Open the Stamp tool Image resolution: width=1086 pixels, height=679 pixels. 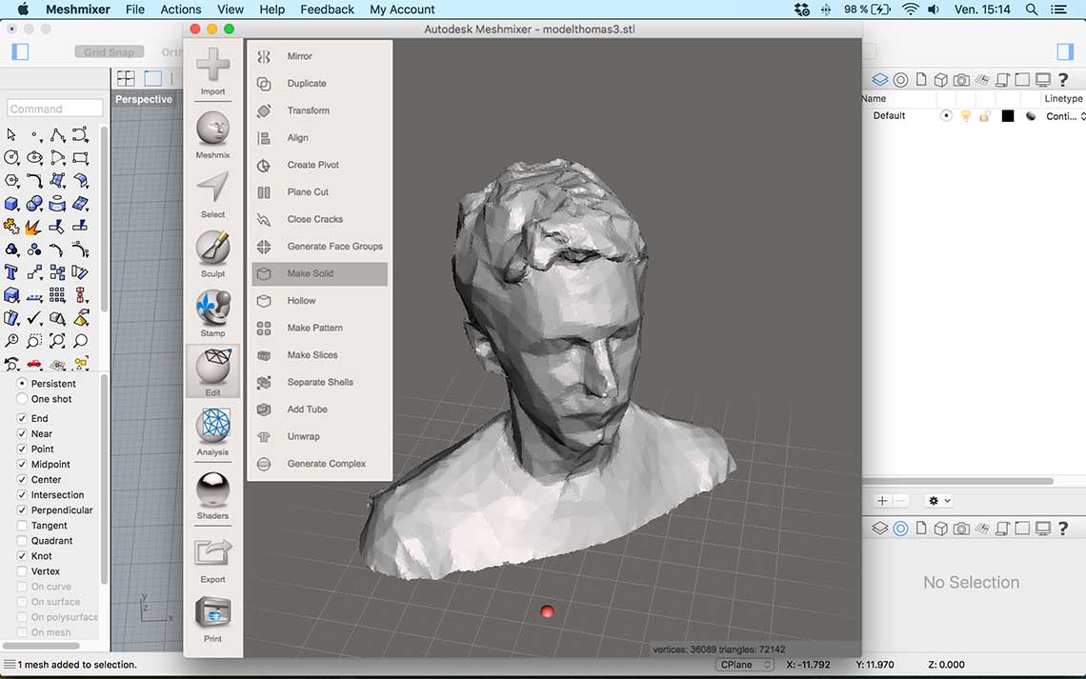212,313
